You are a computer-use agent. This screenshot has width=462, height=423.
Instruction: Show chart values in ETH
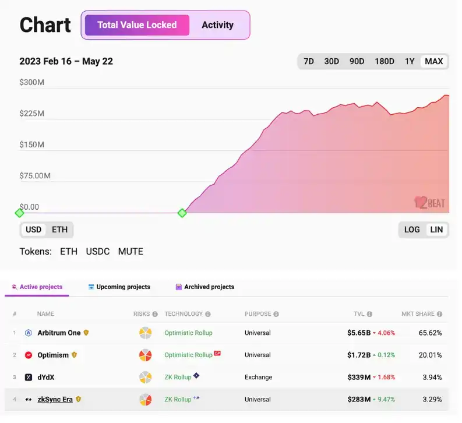(x=60, y=230)
